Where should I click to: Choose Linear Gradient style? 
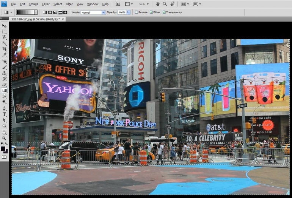pyautogui.click(x=45, y=12)
